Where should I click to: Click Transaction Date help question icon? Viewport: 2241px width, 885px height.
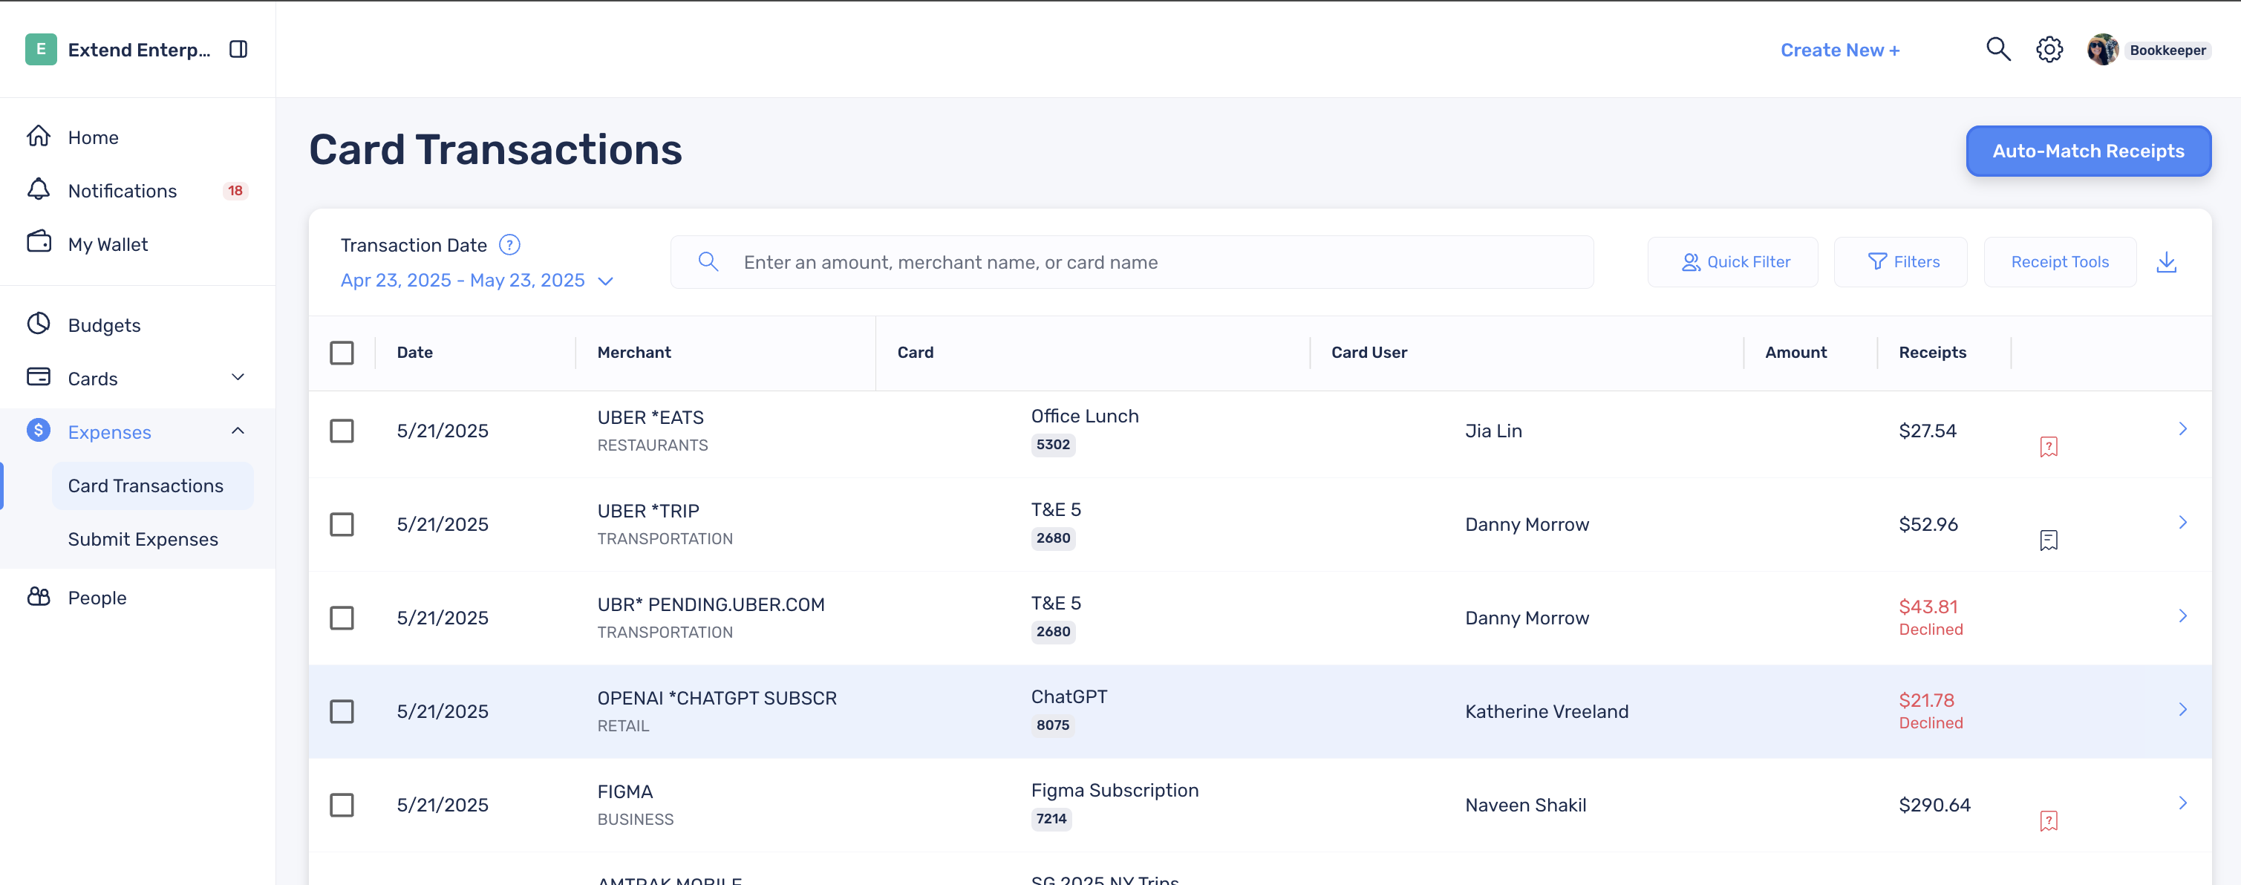pos(510,246)
